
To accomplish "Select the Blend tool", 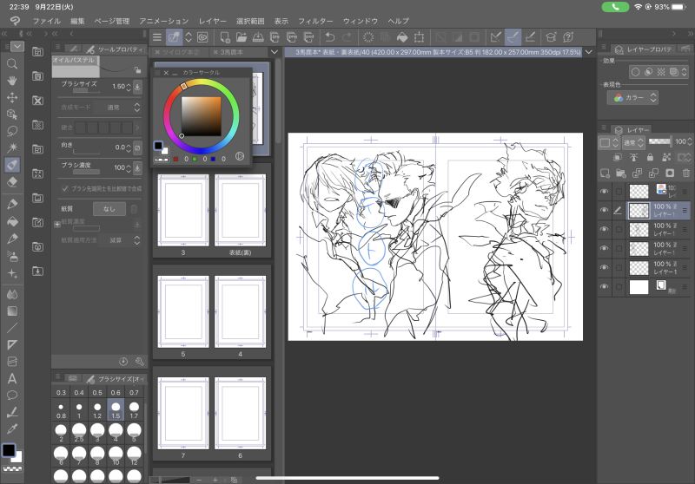I will (12, 294).
